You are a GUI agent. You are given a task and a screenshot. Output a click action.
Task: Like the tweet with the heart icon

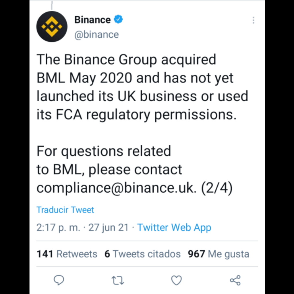coord(176,281)
